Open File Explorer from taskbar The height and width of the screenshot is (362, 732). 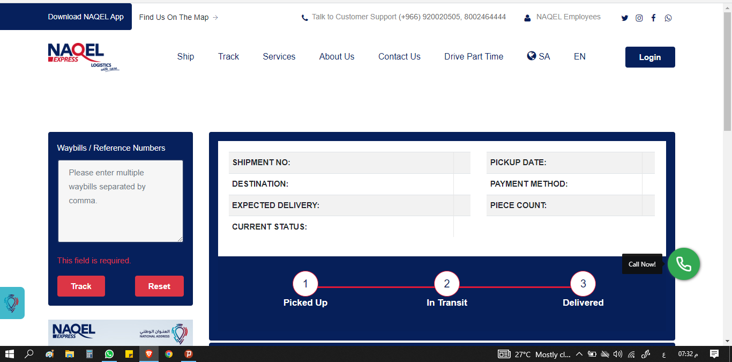[x=69, y=354]
